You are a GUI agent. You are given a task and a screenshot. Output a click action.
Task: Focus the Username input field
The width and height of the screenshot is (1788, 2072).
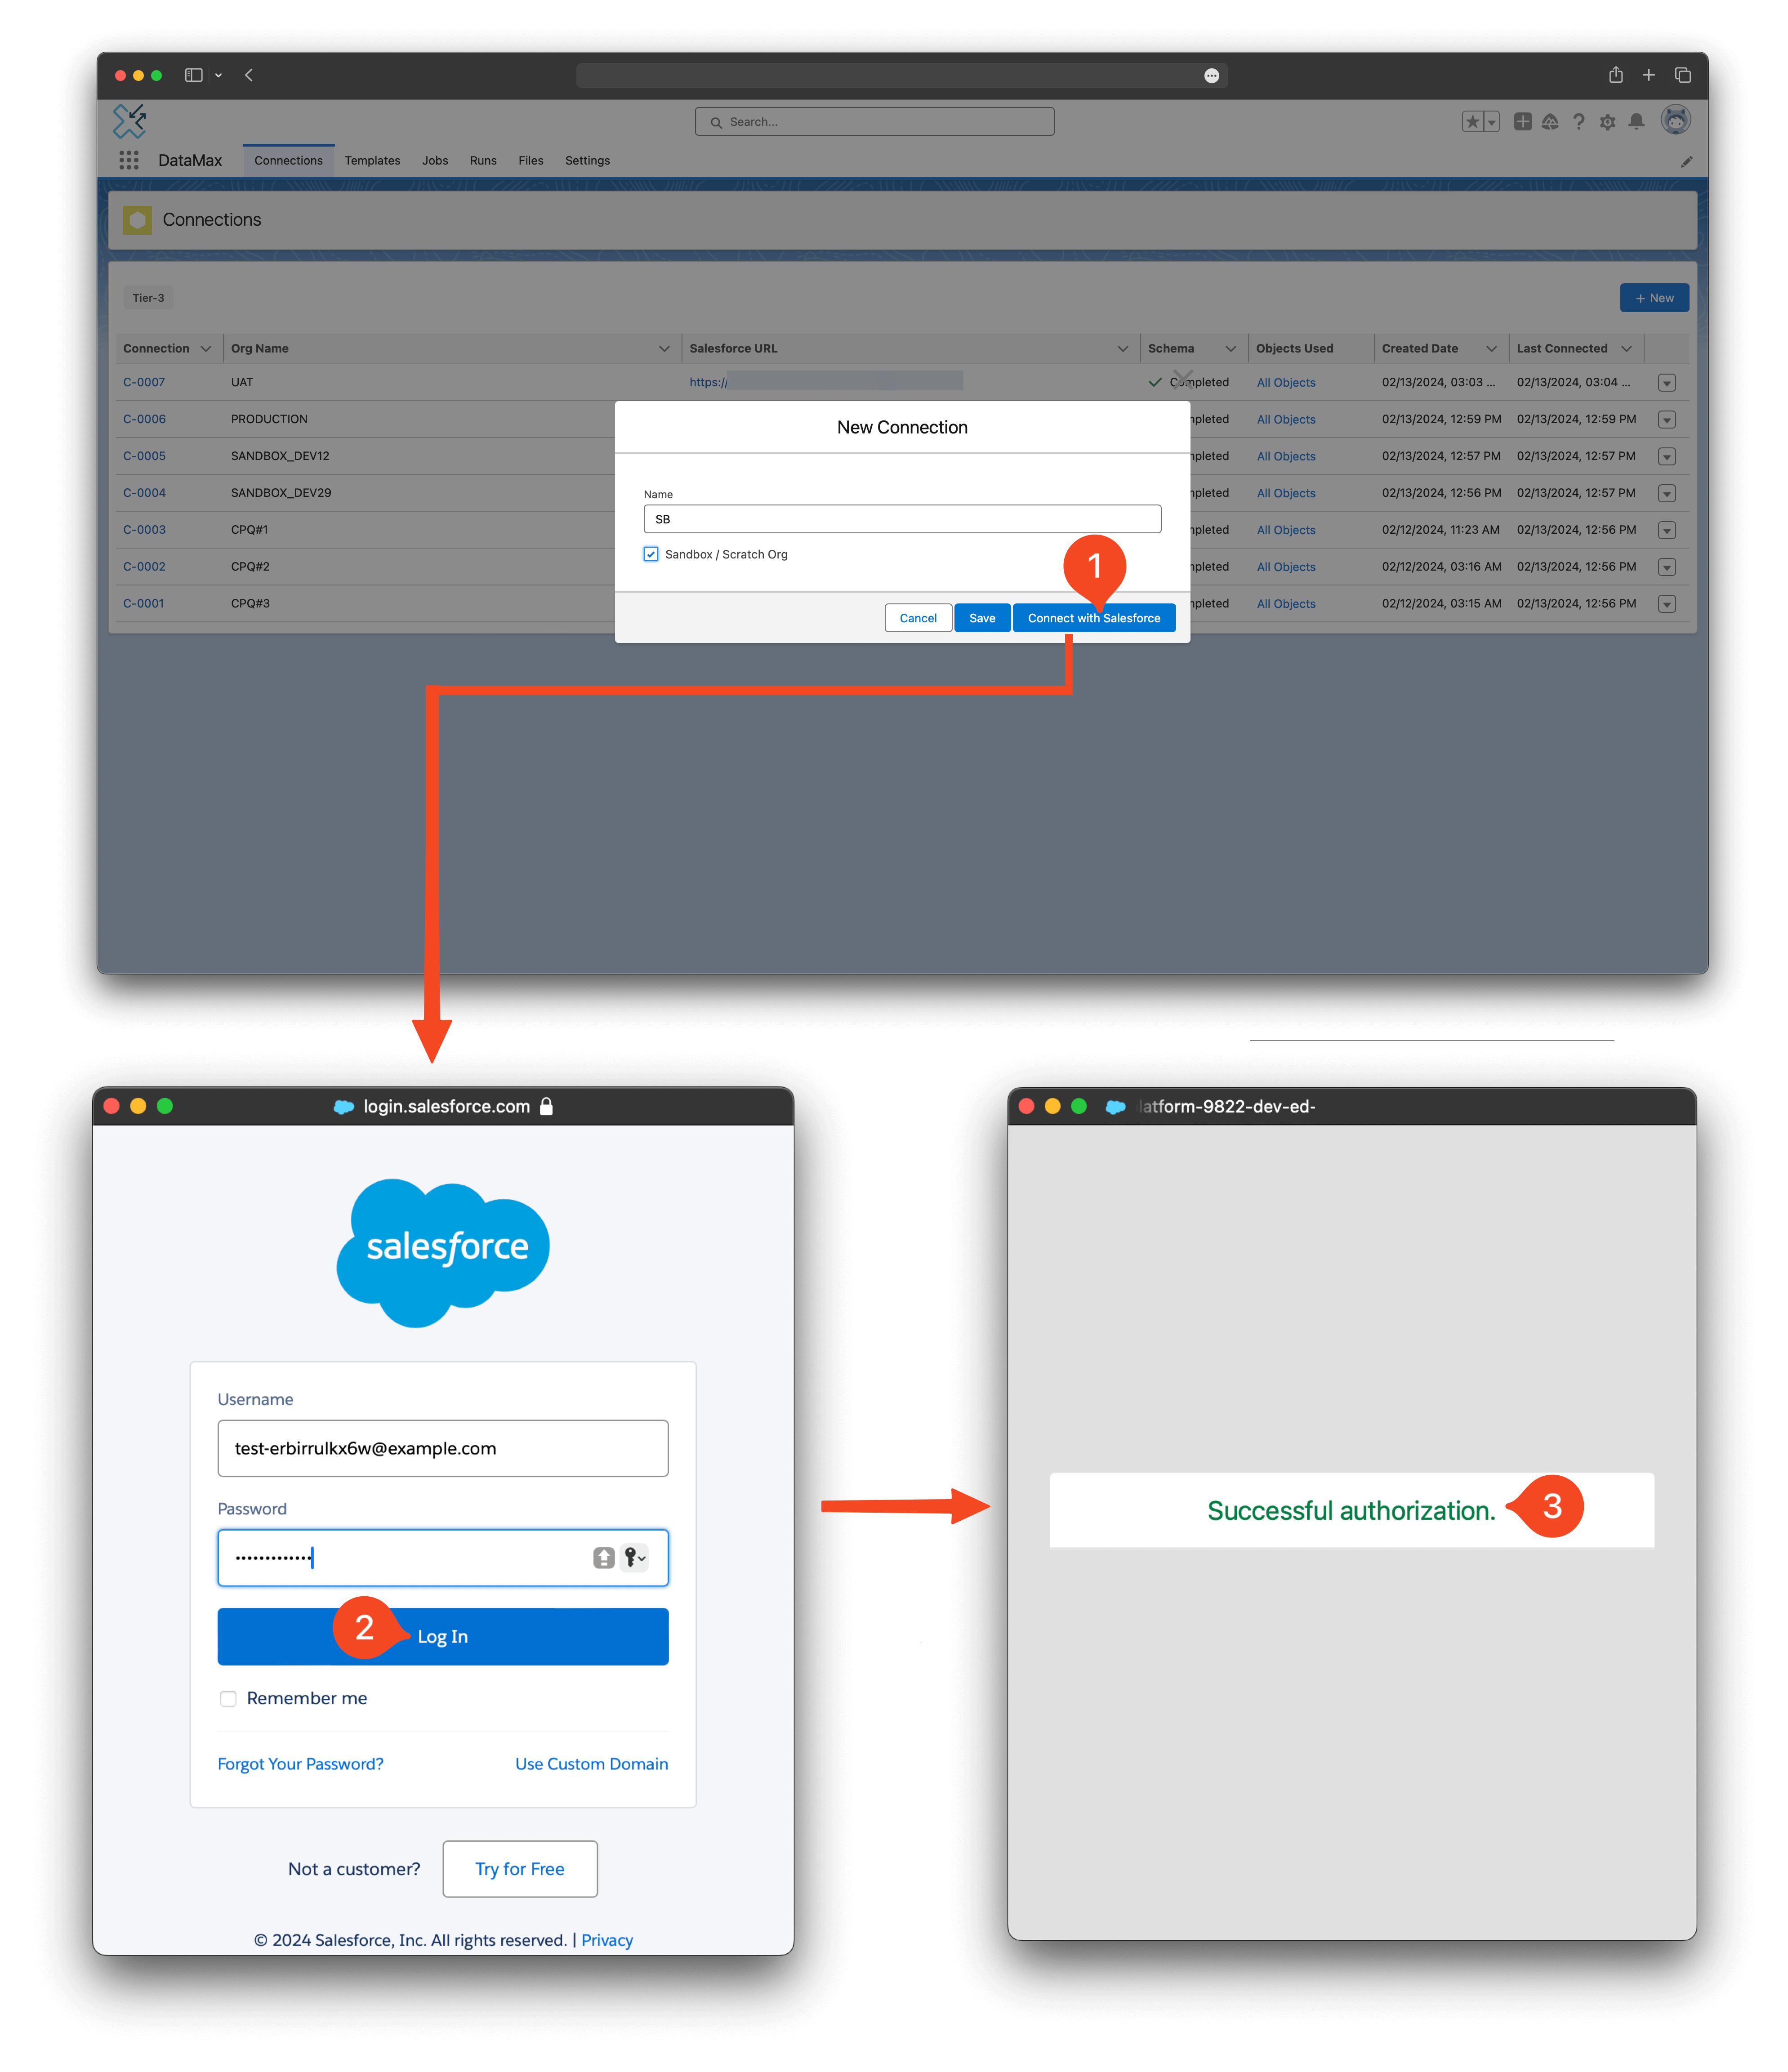coord(443,1448)
